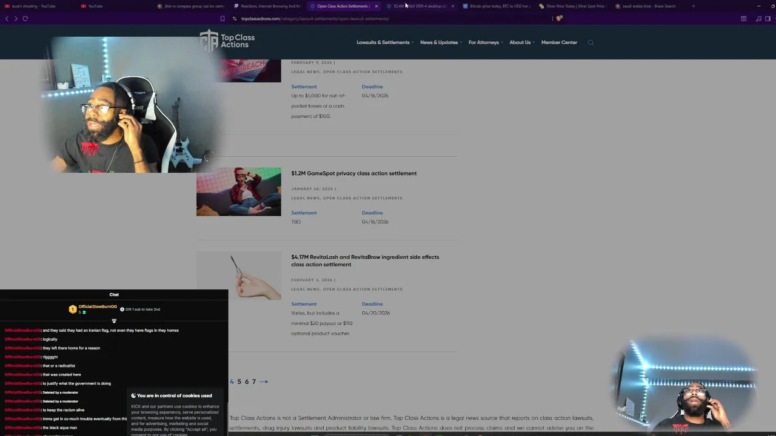The image size is (776, 436).
Task: Reload the page with the refresh icon
Action: pyautogui.click(x=25, y=19)
